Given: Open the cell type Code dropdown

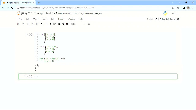Looking at the screenshot, I should tap(78, 24).
